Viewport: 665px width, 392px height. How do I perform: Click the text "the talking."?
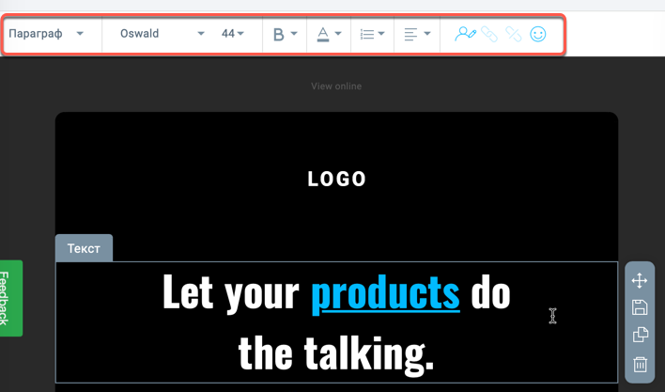pos(336,354)
